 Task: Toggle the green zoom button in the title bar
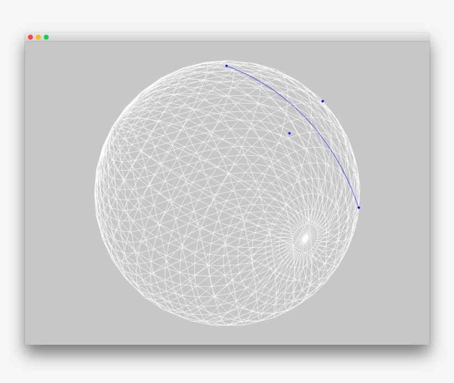click(x=47, y=37)
